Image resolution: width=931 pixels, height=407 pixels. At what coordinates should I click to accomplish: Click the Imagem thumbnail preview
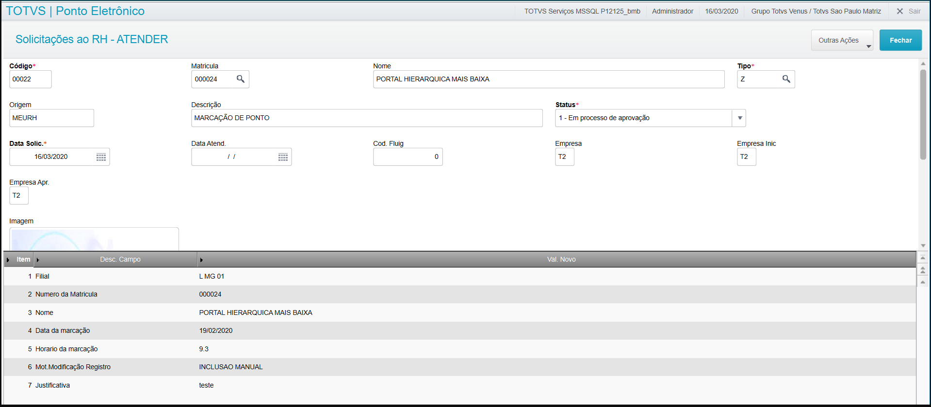click(94, 239)
